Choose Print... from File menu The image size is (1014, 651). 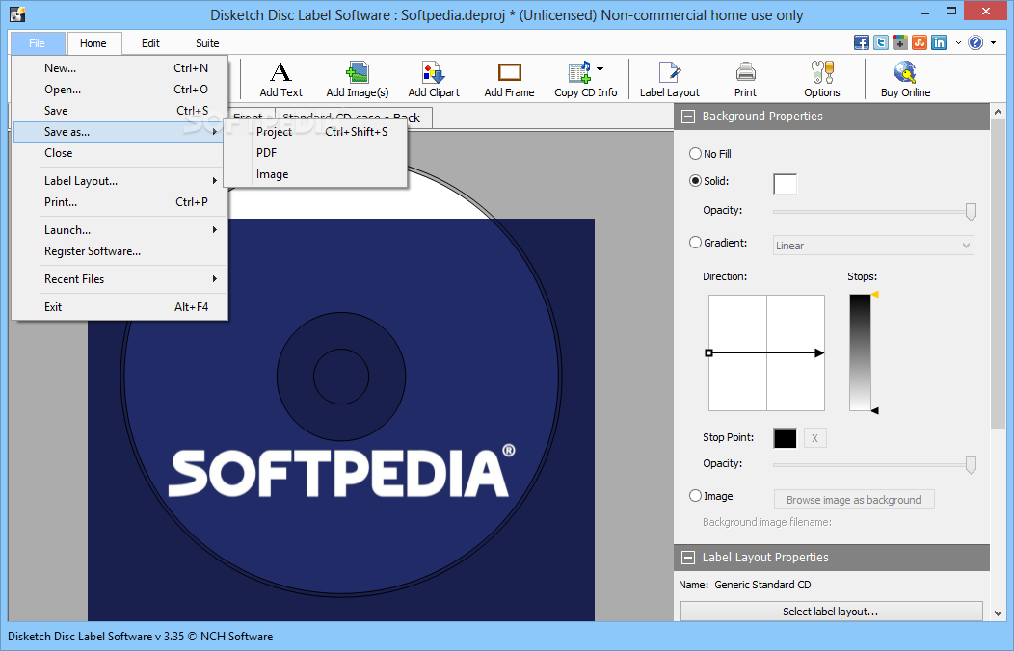click(120, 202)
